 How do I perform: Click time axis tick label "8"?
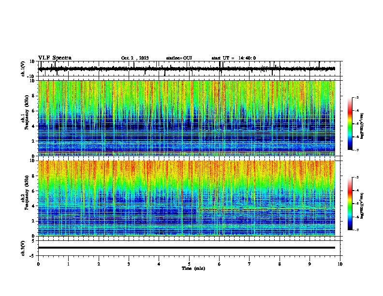280,264
